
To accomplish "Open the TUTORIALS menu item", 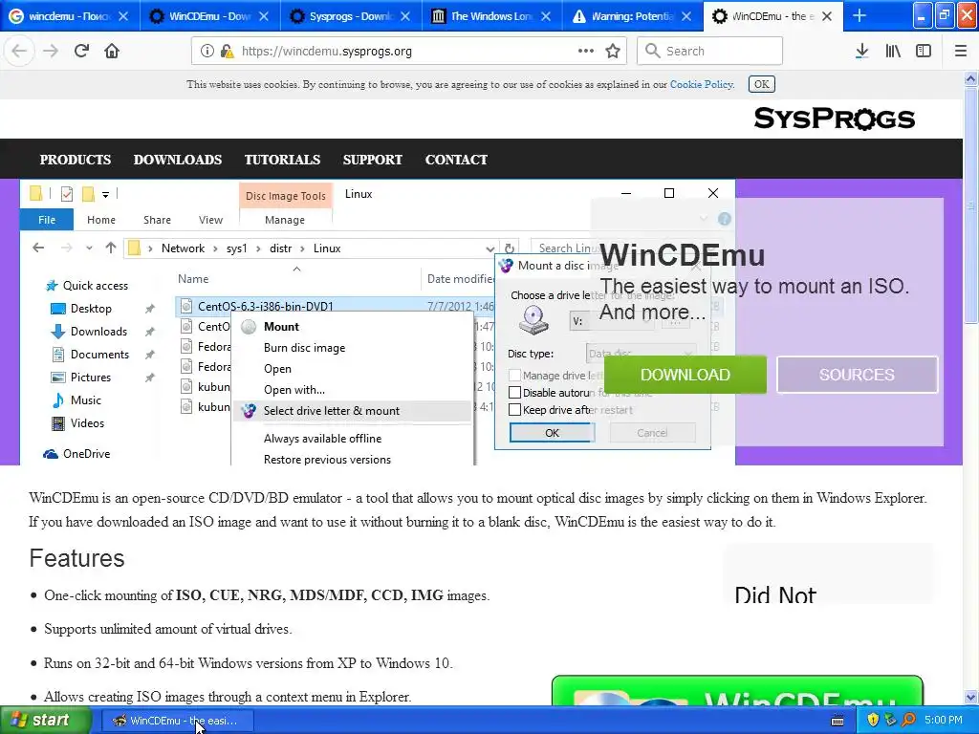I will tap(282, 160).
